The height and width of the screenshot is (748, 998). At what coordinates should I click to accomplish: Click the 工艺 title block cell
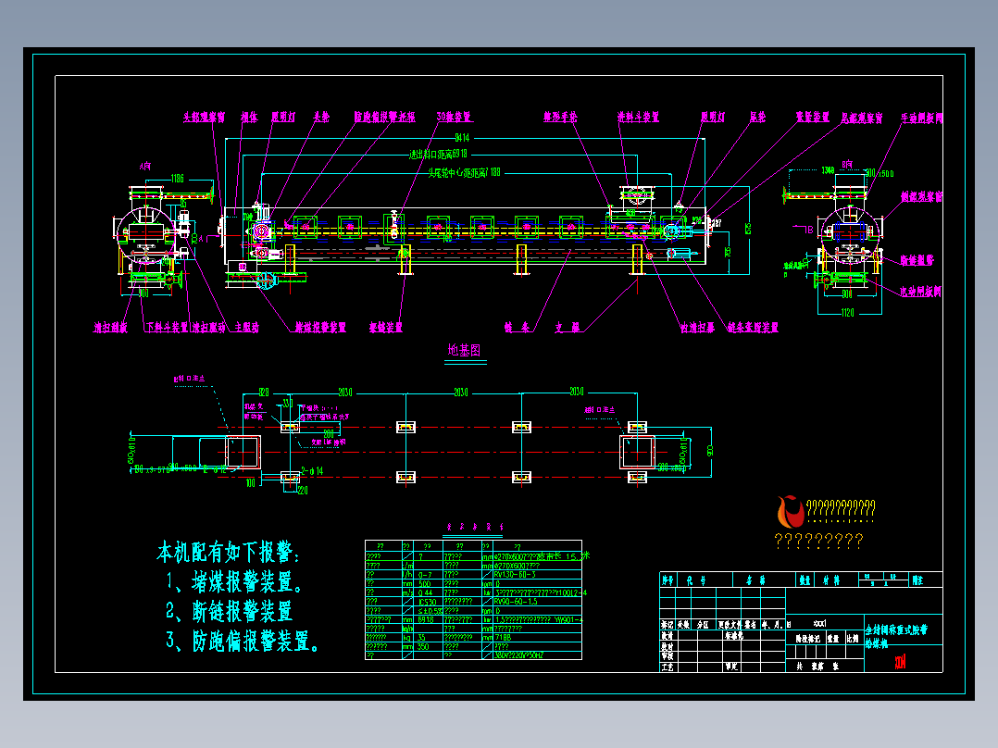[x=667, y=667]
